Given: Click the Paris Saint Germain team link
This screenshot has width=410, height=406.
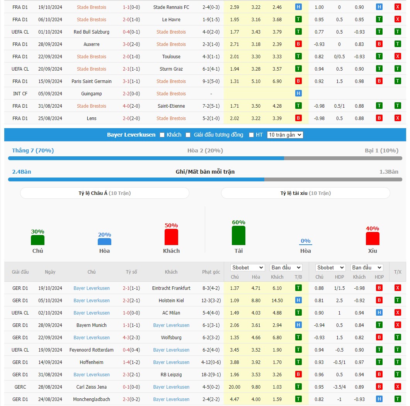Looking at the screenshot, I should pos(92,81).
